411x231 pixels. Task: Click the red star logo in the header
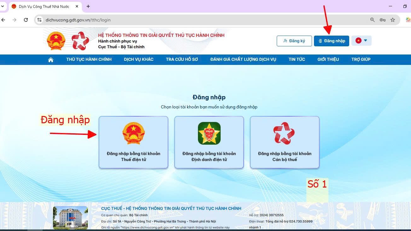click(x=80, y=41)
